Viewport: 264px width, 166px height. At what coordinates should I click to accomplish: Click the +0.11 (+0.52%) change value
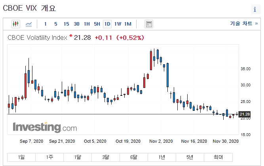tap(120, 37)
